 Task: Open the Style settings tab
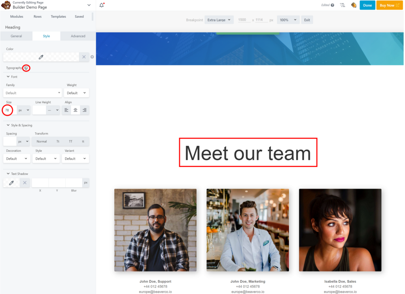tap(47, 36)
